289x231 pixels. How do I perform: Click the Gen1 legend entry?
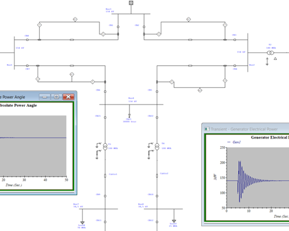[234, 142]
